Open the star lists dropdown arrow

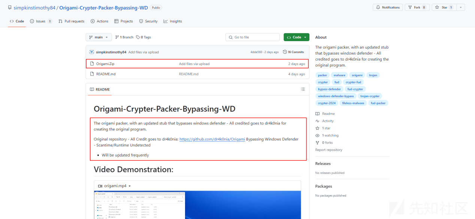(x=461, y=7)
